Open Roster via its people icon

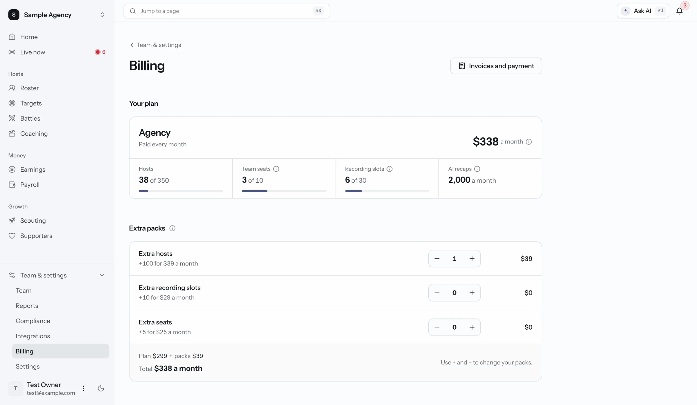[x=12, y=88]
